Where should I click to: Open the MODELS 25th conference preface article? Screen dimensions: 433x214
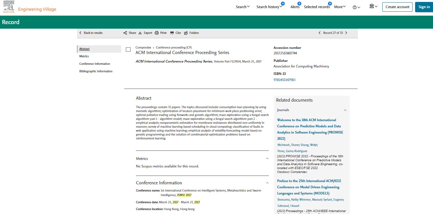(x=309, y=187)
